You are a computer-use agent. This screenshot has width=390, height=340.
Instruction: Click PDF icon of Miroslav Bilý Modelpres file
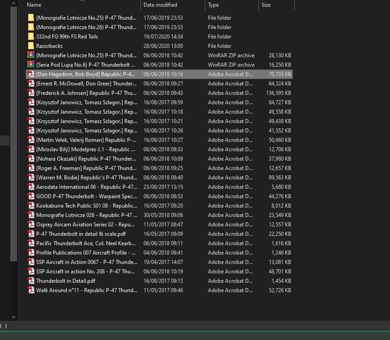[31, 149]
